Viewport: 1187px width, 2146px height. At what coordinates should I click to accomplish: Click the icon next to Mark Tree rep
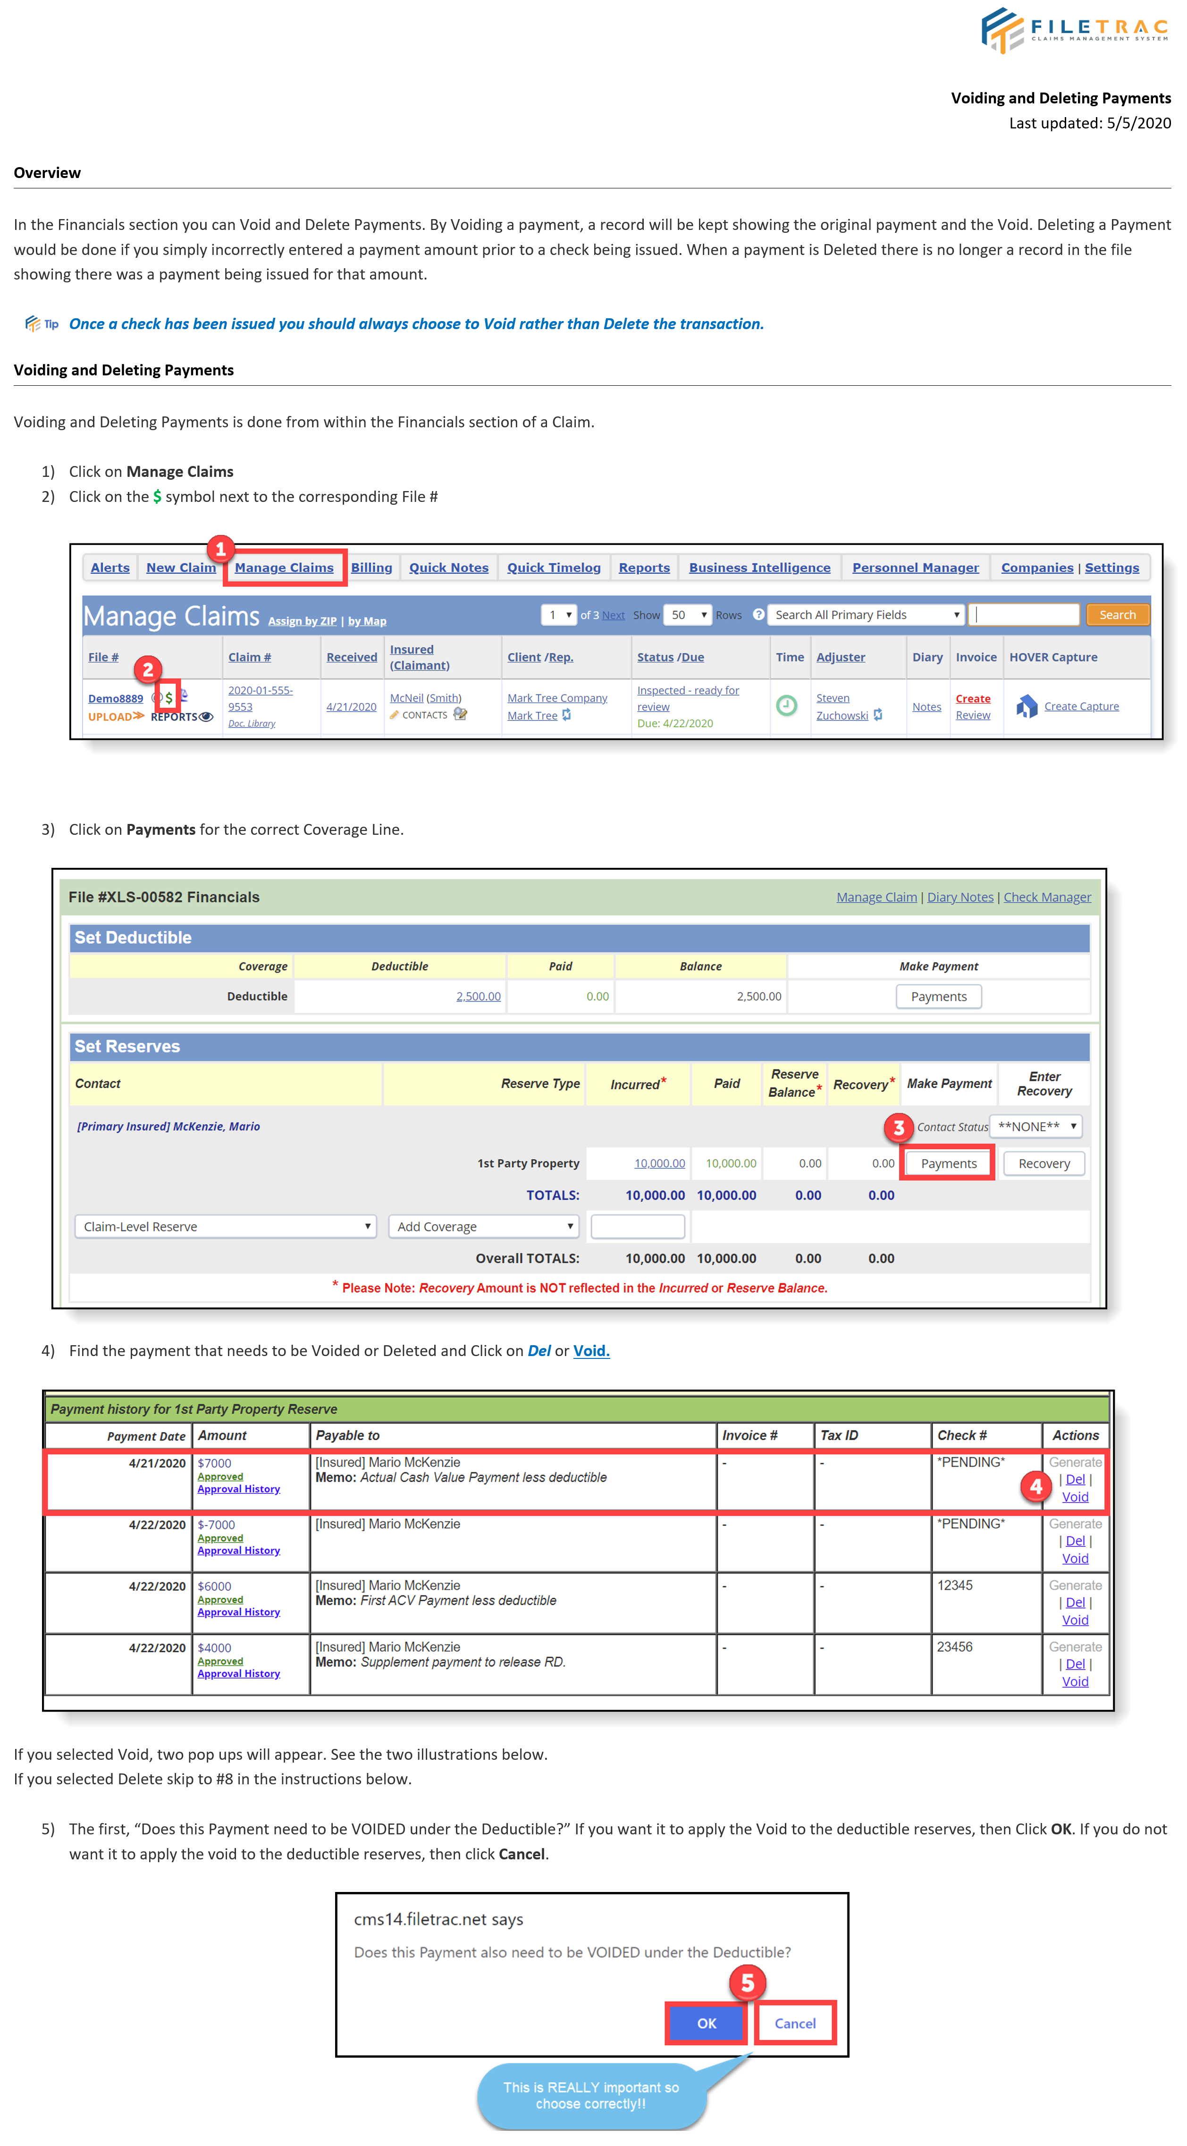[x=566, y=716]
